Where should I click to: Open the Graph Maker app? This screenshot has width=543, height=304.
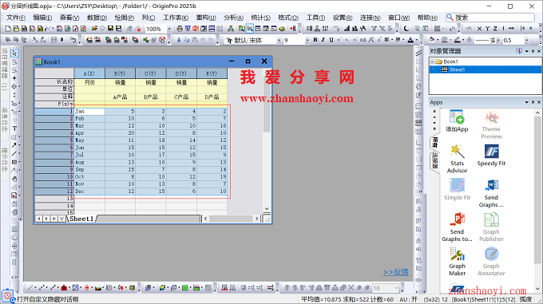point(457,262)
